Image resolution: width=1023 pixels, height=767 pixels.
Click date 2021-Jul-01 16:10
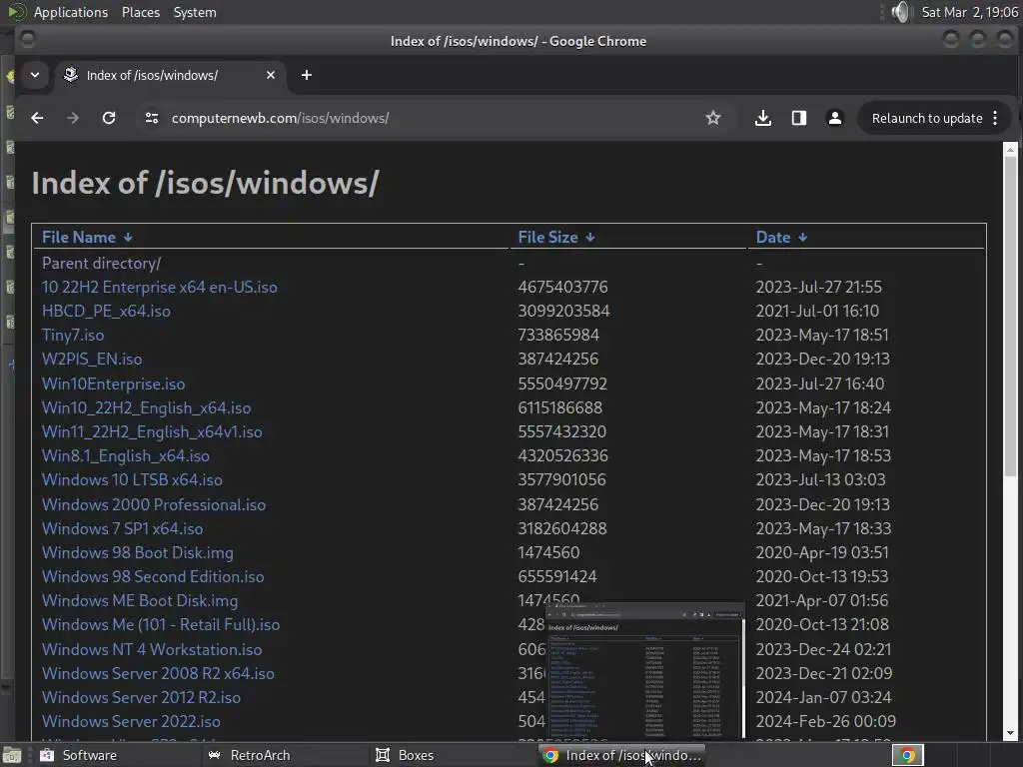(817, 312)
